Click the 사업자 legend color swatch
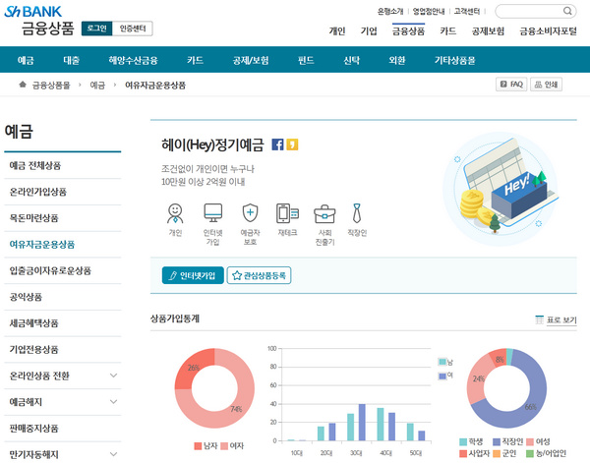Viewport: 590px width, 463px height. click(x=463, y=453)
